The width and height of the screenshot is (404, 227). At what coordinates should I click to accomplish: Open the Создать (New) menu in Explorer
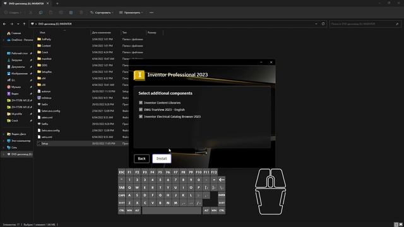[x=13, y=13]
